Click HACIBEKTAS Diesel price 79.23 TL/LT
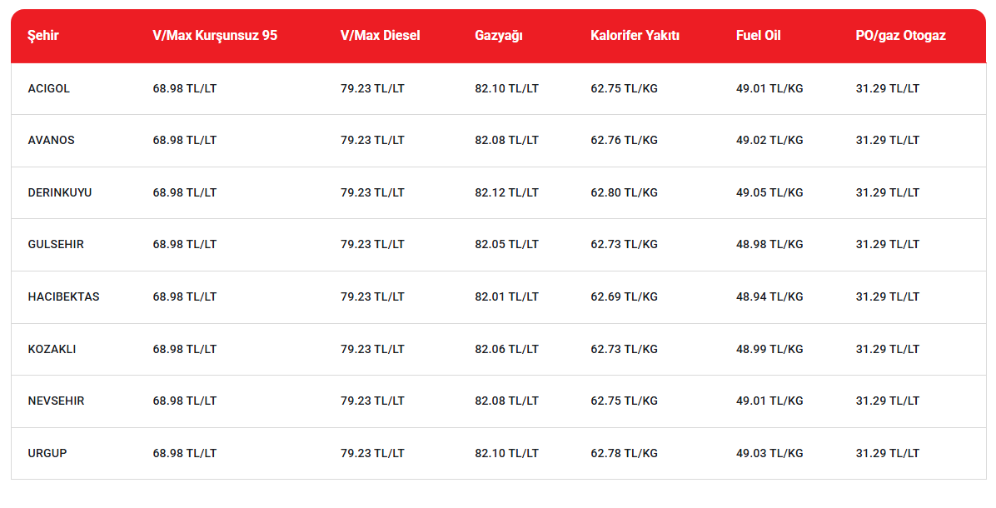 (x=372, y=296)
